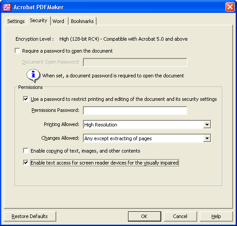Image resolution: width=237 pixels, height=226 pixels.
Task: Enable Require a password to open document
Action: click(18, 51)
